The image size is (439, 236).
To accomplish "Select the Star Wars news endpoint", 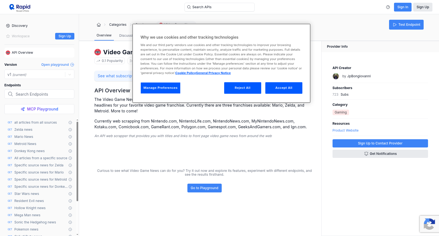I will click(27, 194).
